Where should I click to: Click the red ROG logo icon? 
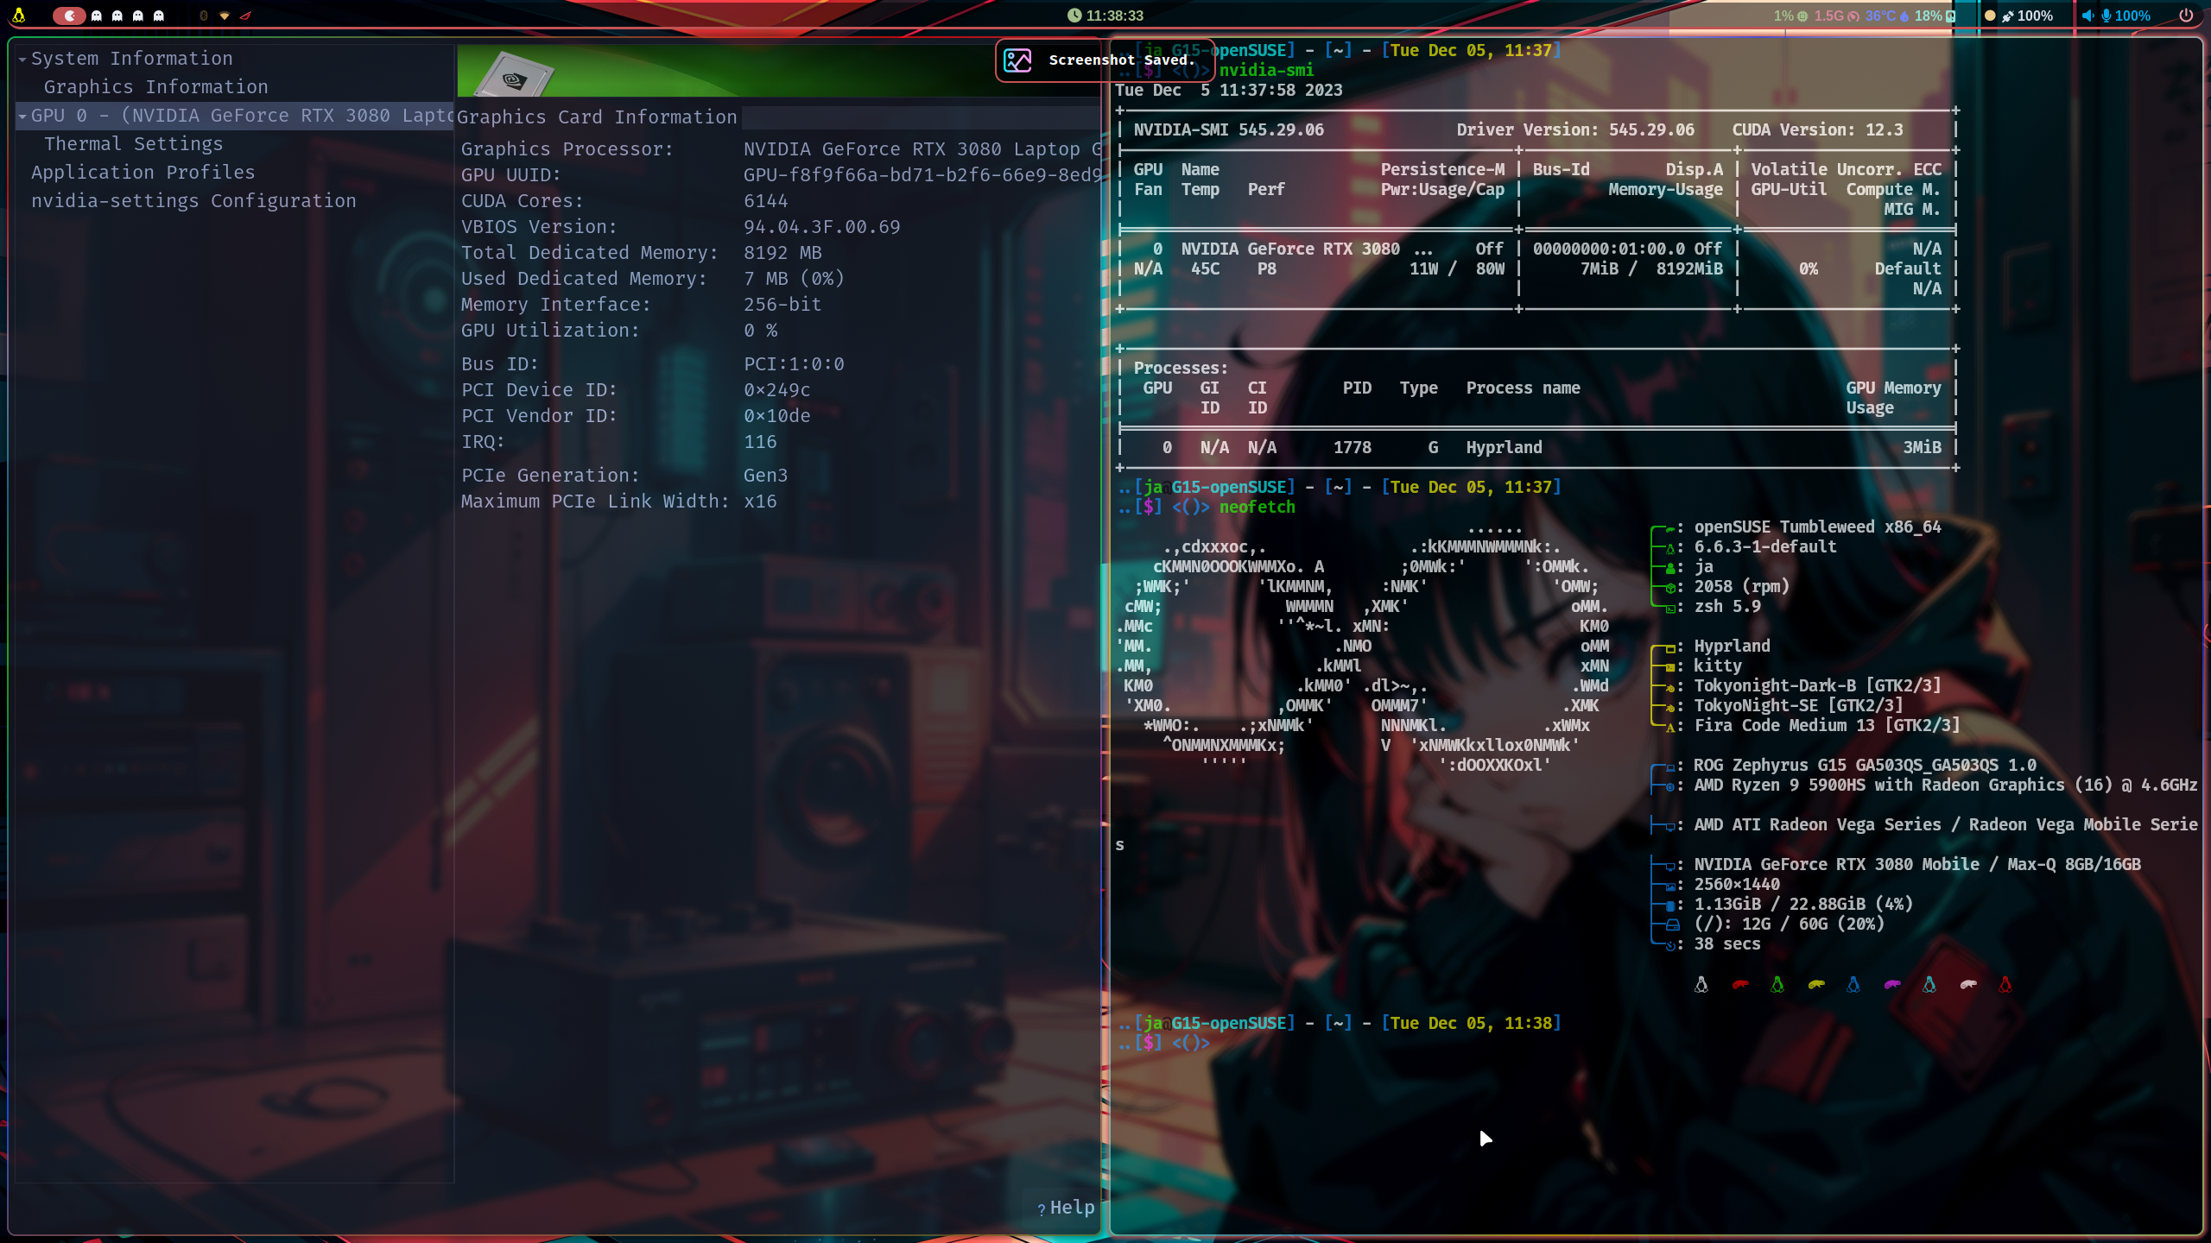(245, 16)
